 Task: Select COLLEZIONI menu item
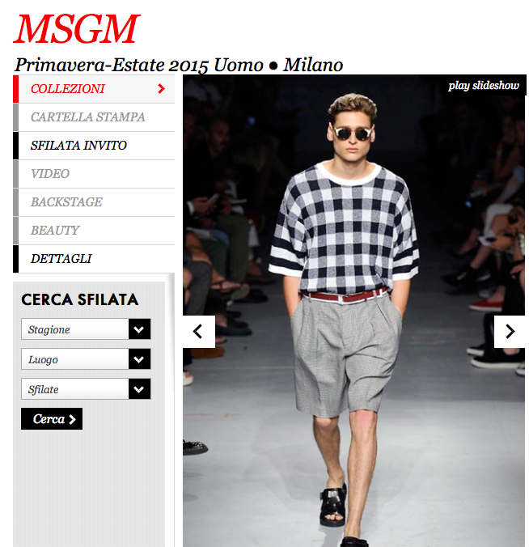tap(94, 89)
